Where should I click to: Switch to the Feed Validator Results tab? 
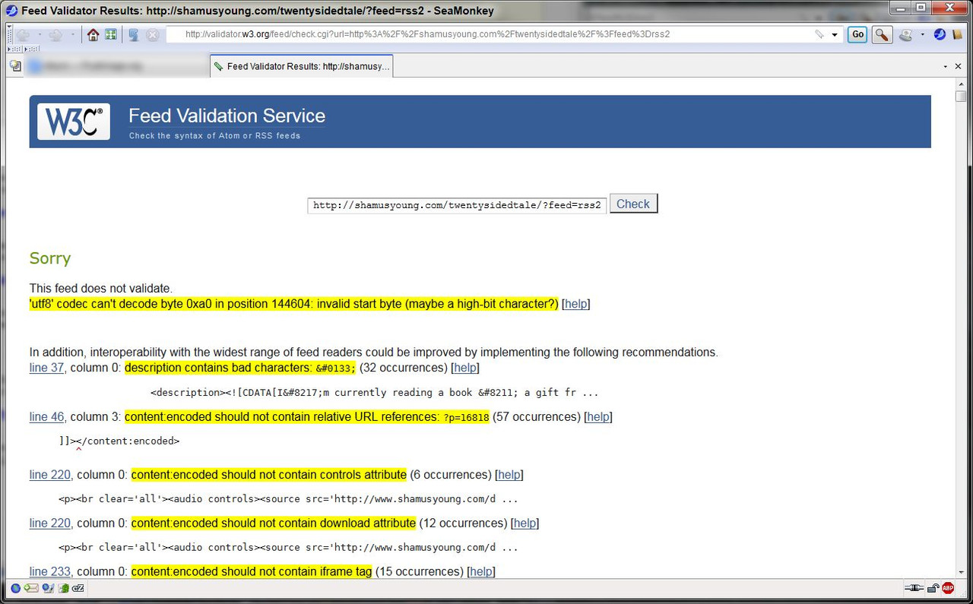click(x=301, y=65)
